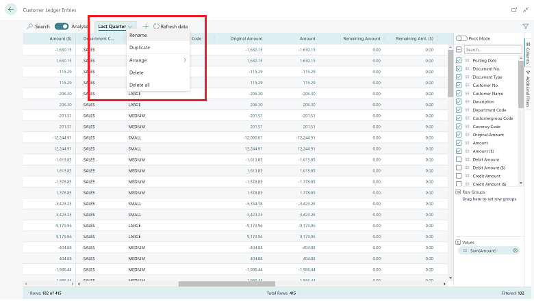Click Filtered: 102 in status bar
The height and width of the screenshot is (301, 534).
[x=513, y=293]
